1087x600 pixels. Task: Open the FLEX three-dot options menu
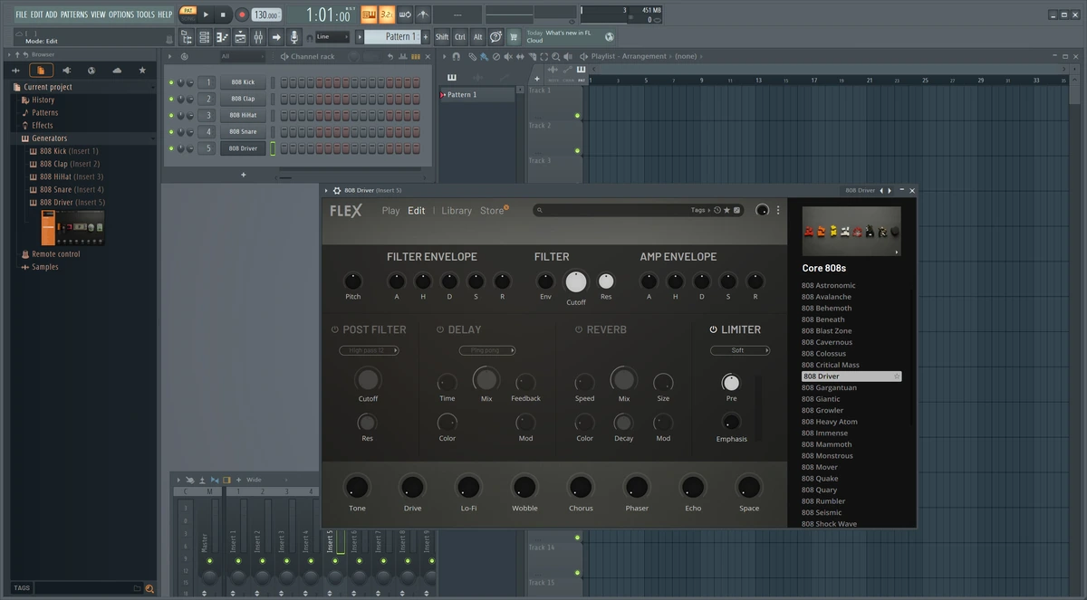coord(778,210)
